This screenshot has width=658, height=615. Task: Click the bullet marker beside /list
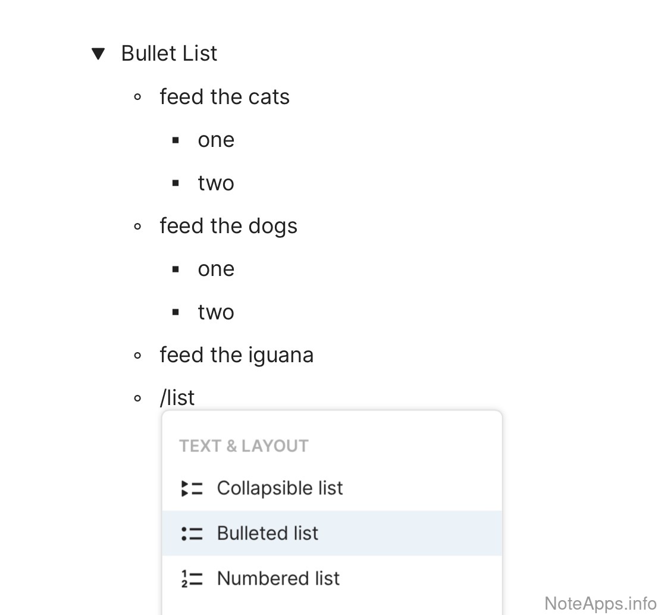click(138, 399)
